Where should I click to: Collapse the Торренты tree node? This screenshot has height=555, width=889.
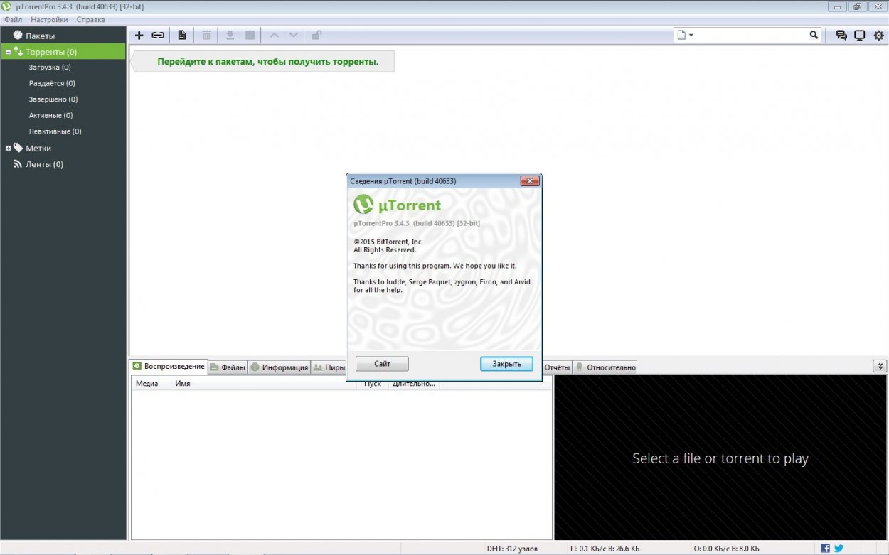click(8, 52)
